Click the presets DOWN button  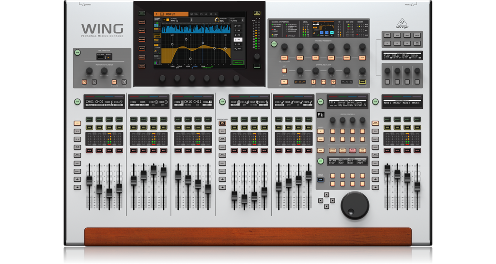click(321, 139)
